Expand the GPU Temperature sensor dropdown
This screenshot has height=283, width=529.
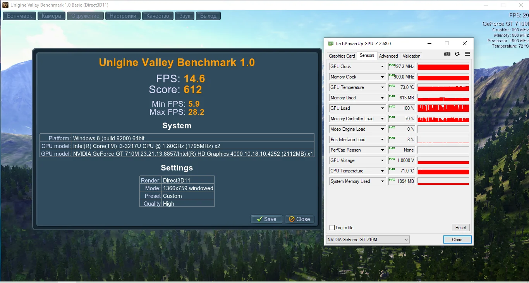382,87
